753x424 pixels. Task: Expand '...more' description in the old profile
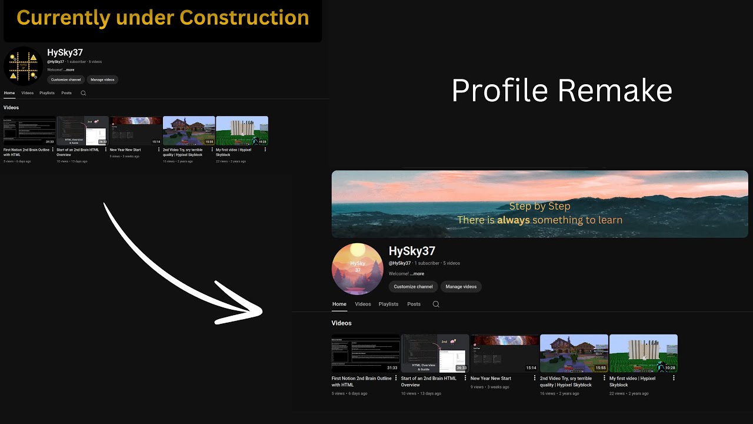69,69
